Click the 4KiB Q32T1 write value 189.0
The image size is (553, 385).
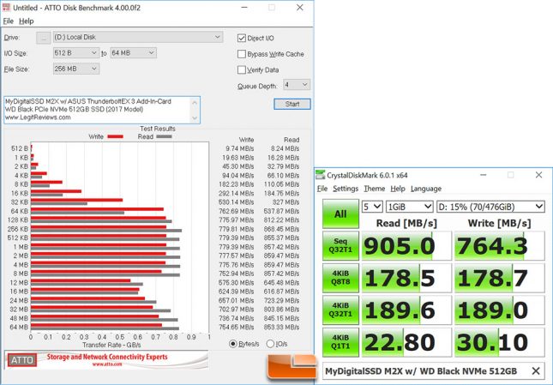(499, 310)
